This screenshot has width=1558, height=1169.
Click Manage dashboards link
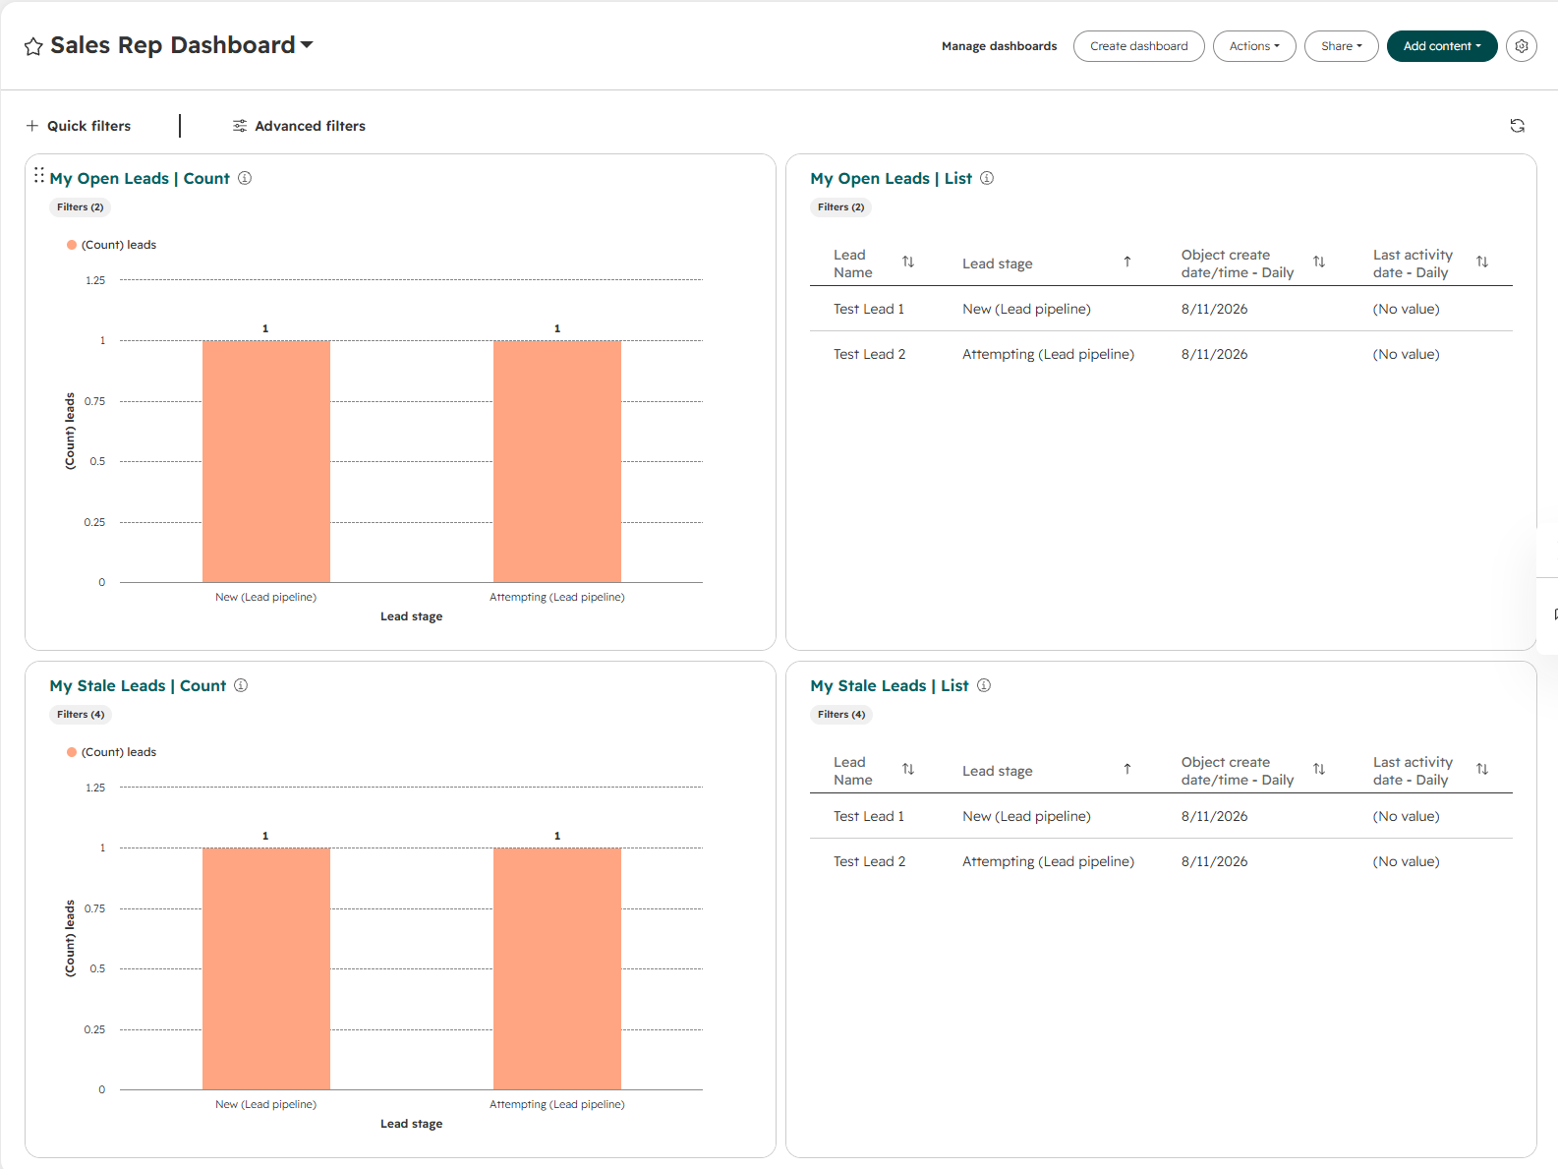pyautogui.click(x=999, y=46)
